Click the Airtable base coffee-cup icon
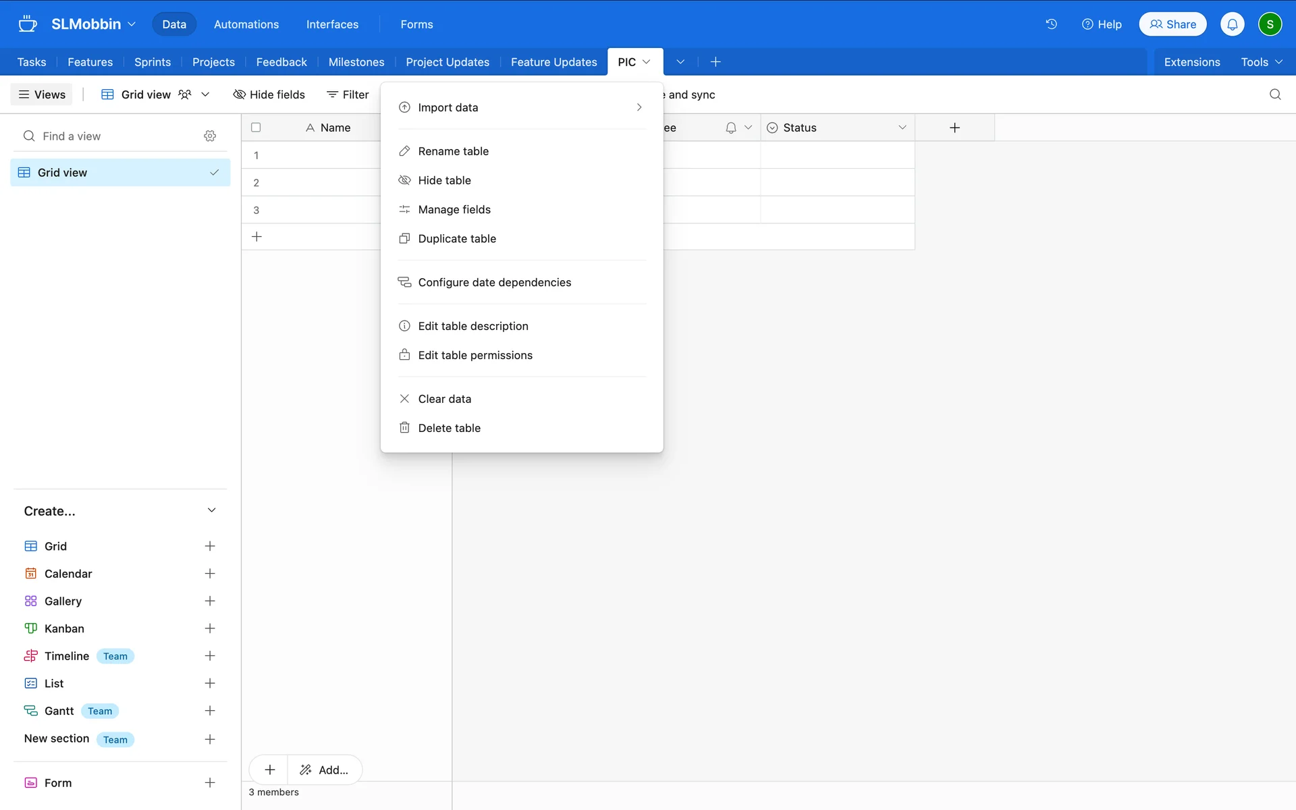The width and height of the screenshot is (1296, 810). (28, 24)
